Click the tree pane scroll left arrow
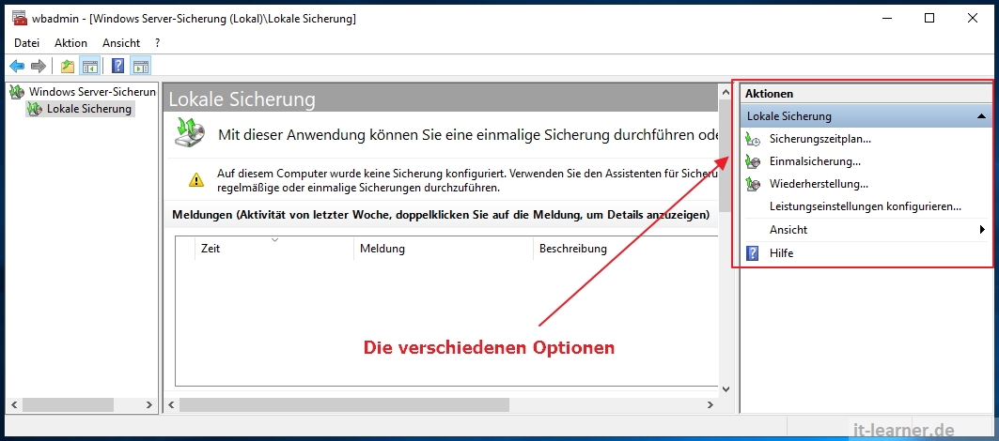 [x=13, y=404]
